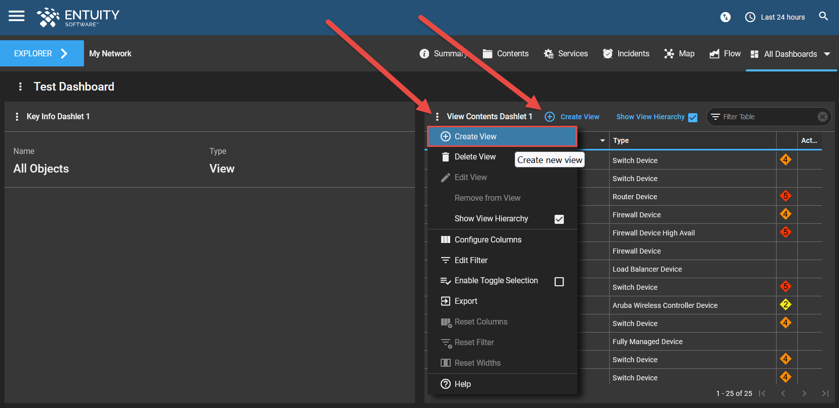This screenshot has height=408, width=839.
Task: Open the View Contents Dashlet 1 overflow menu
Action: pyautogui.click(x=437, y=117)
